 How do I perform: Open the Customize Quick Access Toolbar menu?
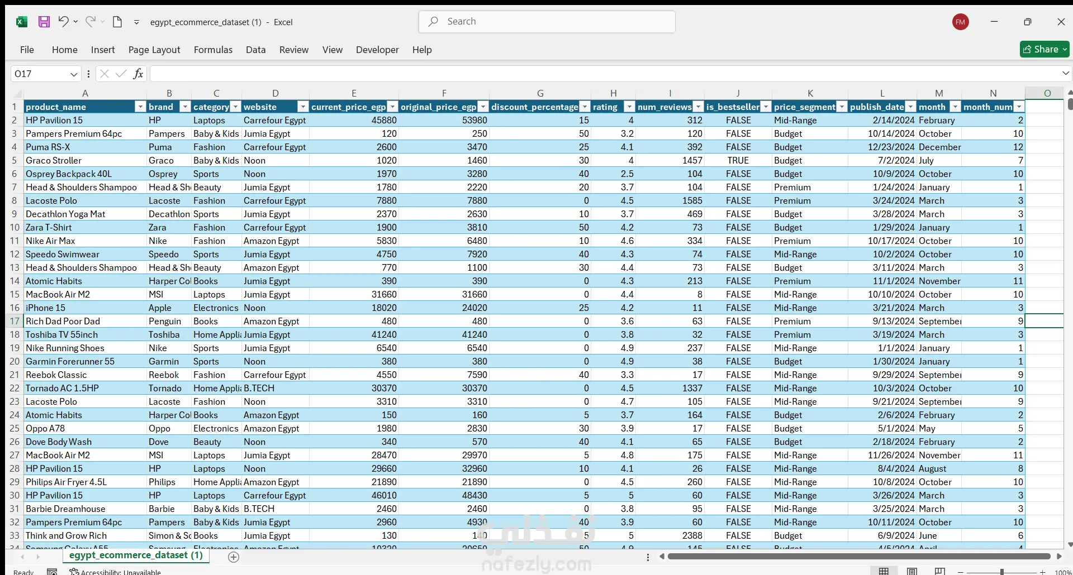tap(136, 22)
